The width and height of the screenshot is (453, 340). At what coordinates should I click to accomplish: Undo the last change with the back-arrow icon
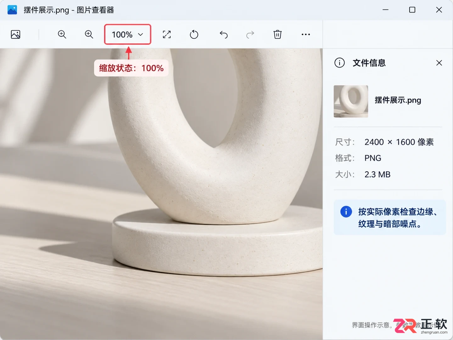pyautogui.click(x=224, y=34)
